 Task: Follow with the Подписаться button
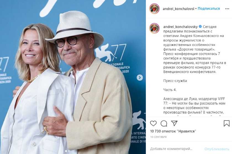click(209, 9)
